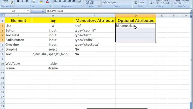Click the Clear eraser icon
Image resolution: width=193 pixels, height=109 pixels.
[x=151, y=2]
